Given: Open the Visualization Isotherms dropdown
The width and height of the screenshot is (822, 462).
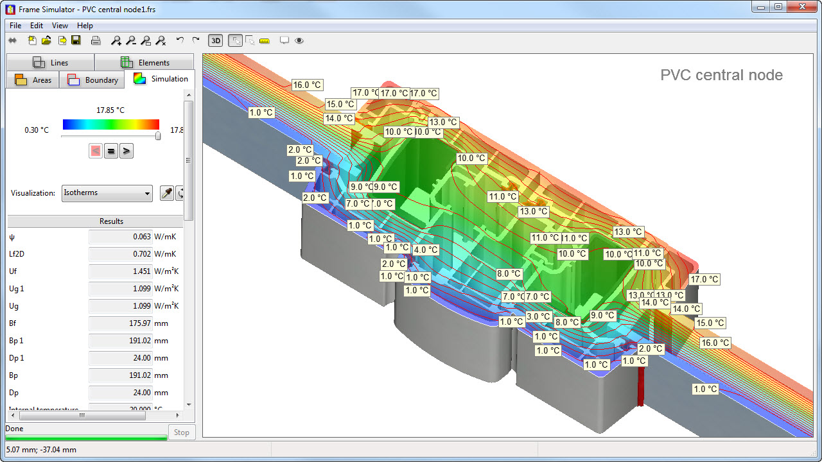Looking at the screenshot, I should point(107,193).
